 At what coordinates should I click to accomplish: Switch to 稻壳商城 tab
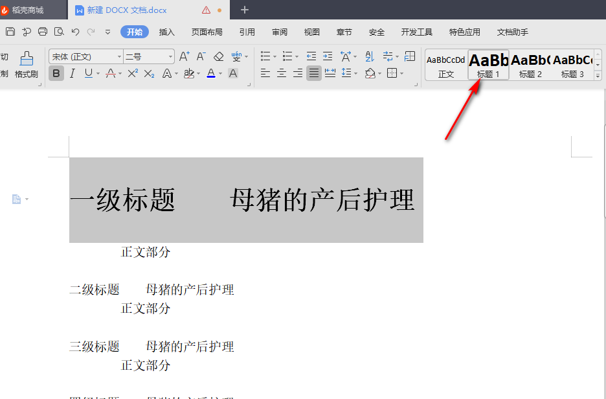pos(27,10)
